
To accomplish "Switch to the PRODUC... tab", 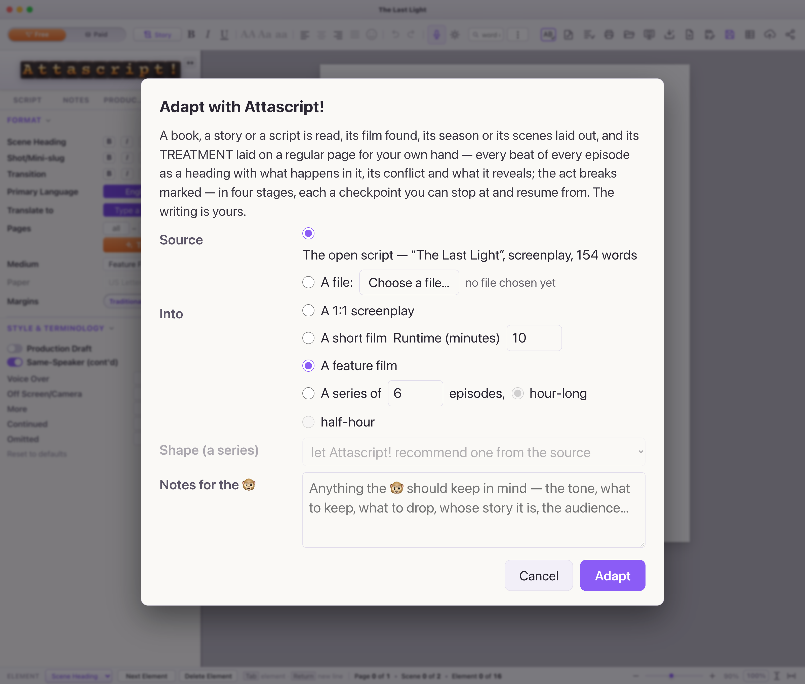I will (x=122, y=100).
